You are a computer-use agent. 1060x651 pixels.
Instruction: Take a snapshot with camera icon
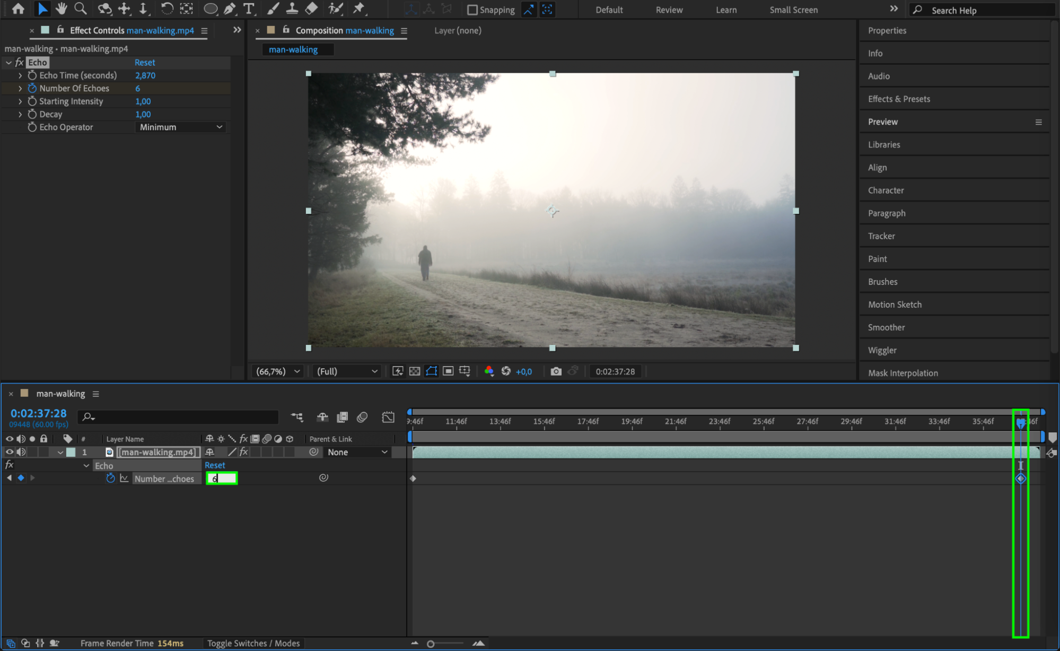556,371
